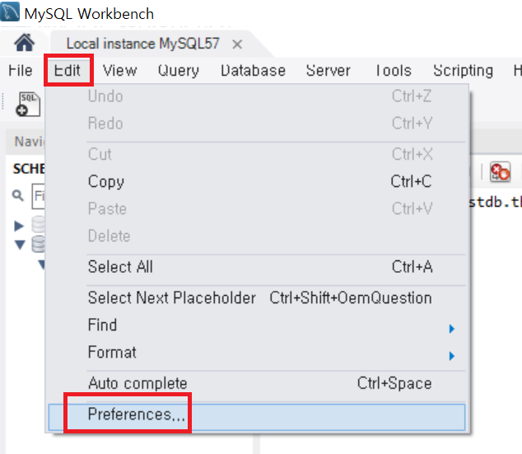Open the Query menu

[179, 70]
